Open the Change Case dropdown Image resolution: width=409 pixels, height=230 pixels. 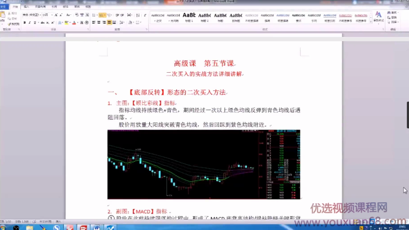click(68, 15)
